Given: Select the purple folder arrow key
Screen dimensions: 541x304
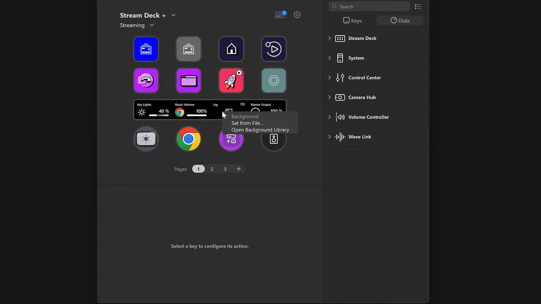Looking at the screenshot, I should click(146, 81).
